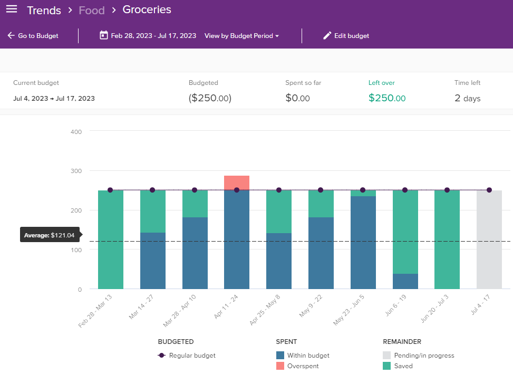The width and height of the screenshot is (513, 374).
Task: Open the View by Budget Period dropdown
Action: (241, 35)
